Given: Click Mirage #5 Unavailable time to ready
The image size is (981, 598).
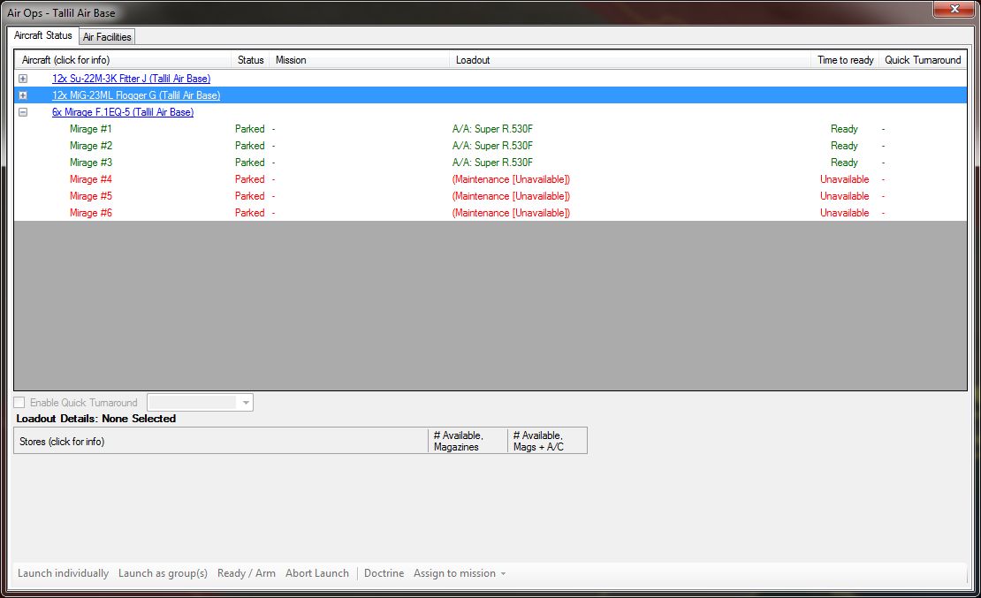Looking at the screenshot, I should [845, 197].
